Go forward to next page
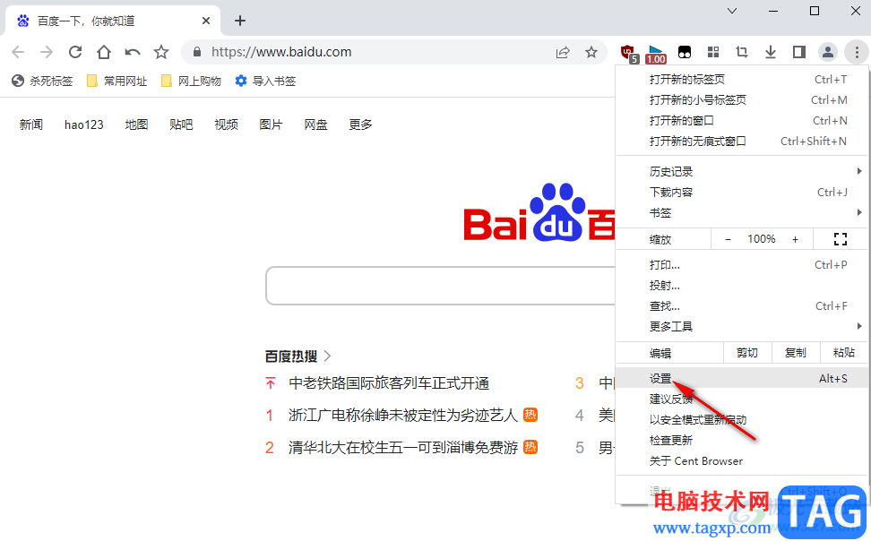This screenshot has width=871, height=541. [x=47, y=52]
